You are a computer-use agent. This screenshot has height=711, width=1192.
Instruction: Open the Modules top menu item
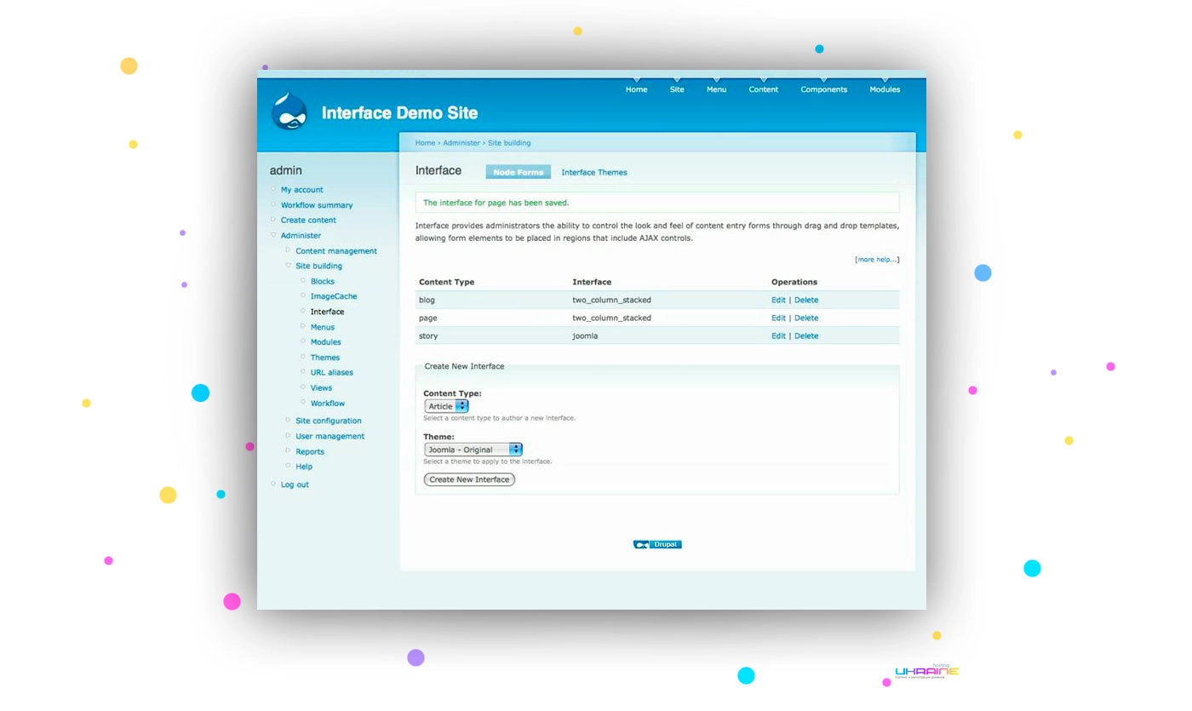coord(885,89)
